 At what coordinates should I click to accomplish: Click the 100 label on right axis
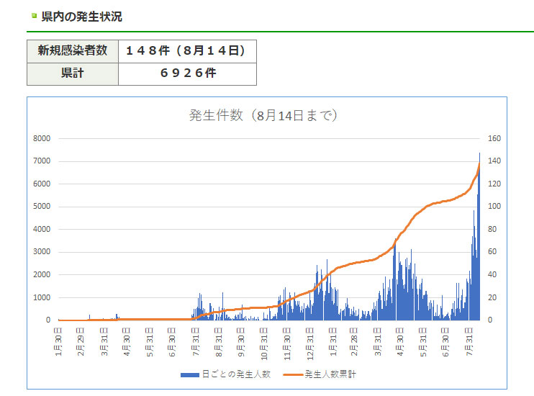[494, 207]
